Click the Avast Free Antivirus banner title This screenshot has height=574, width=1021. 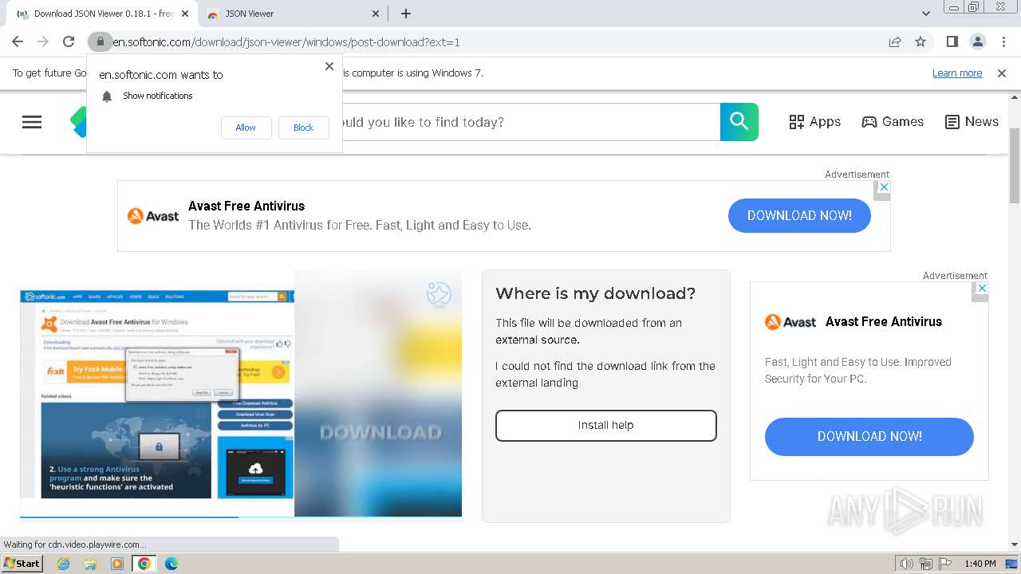tap(246, 206)
